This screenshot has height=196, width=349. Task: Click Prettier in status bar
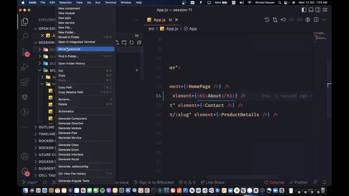point(298,182)
